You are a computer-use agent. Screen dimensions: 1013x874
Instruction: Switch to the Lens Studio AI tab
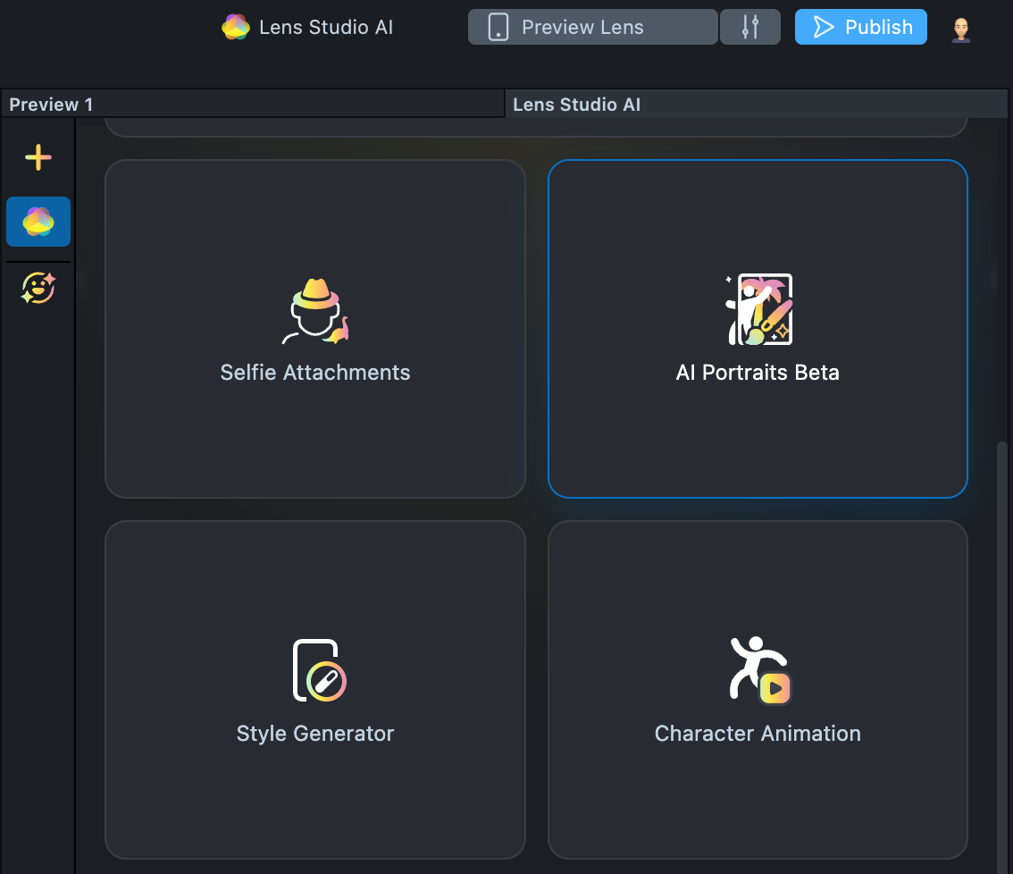click(577, 105)
